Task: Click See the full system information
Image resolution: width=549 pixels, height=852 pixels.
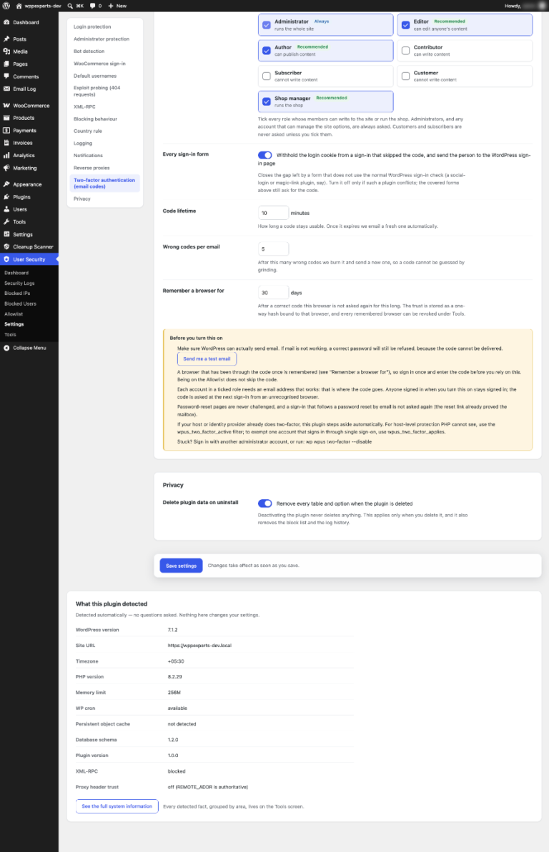Action: click(117, 806)
